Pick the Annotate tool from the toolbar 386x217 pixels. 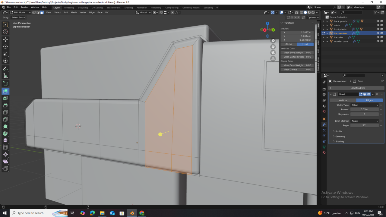[x=5, y=68]
